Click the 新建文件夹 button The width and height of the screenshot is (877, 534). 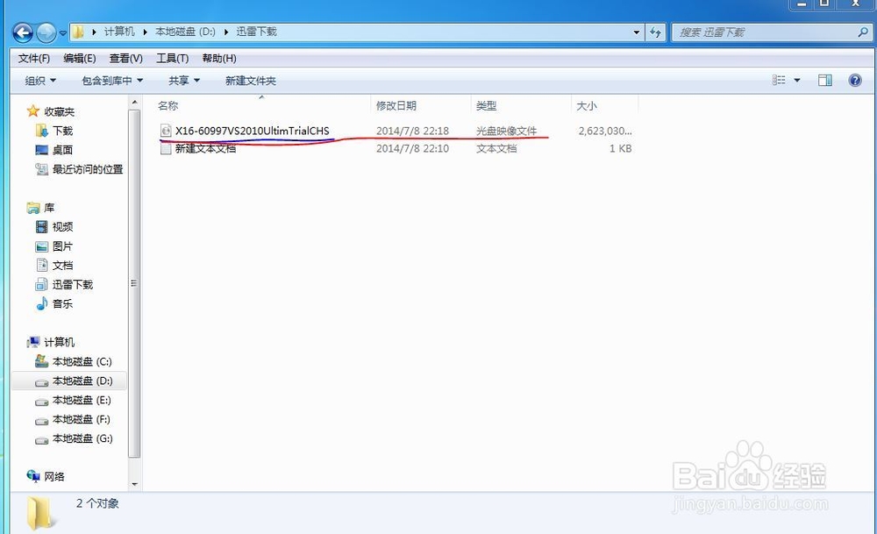(251, 81)
